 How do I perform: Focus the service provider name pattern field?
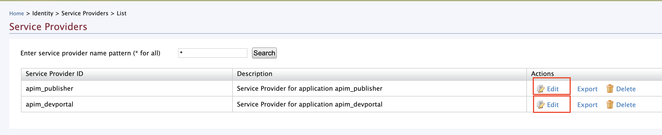pyautogui.click(x=213, y=53)
